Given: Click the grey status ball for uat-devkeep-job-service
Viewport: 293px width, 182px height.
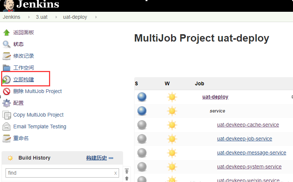Looking at the screenshot, I should pyautogui.click(x=142, y=139).
